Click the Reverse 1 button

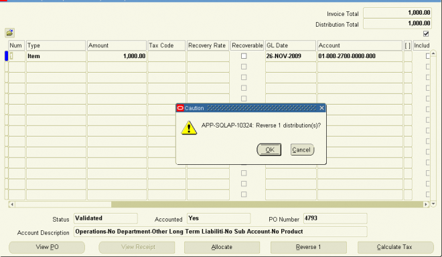(308, 247)
